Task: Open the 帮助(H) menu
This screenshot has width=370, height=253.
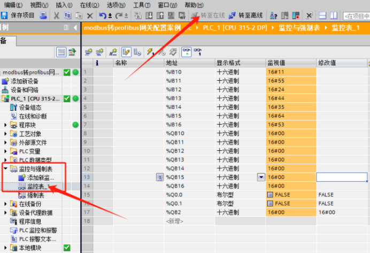Action: [x=194, y=5]
